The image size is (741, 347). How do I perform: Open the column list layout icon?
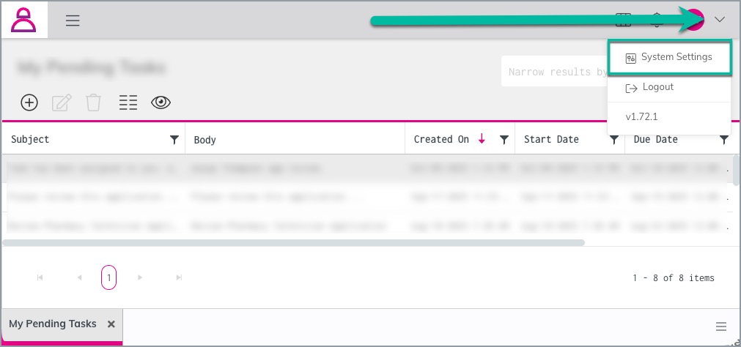pyautogui.click(x=128, y=102)
